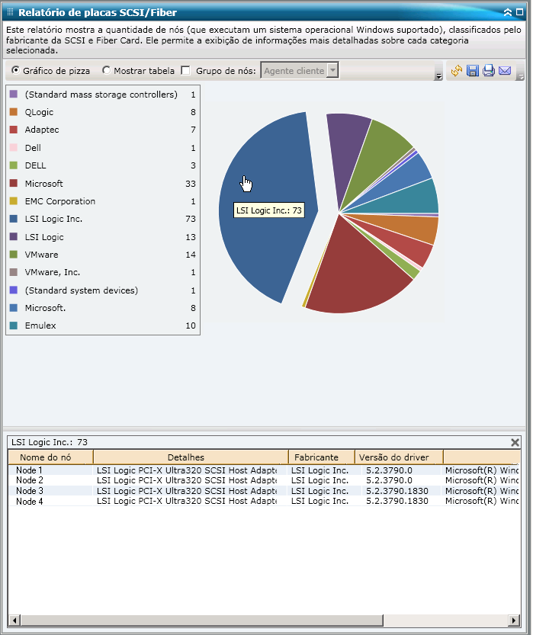Select the Gráfico de pizza radio button
The image size is (533, 635).
point(16,70)
